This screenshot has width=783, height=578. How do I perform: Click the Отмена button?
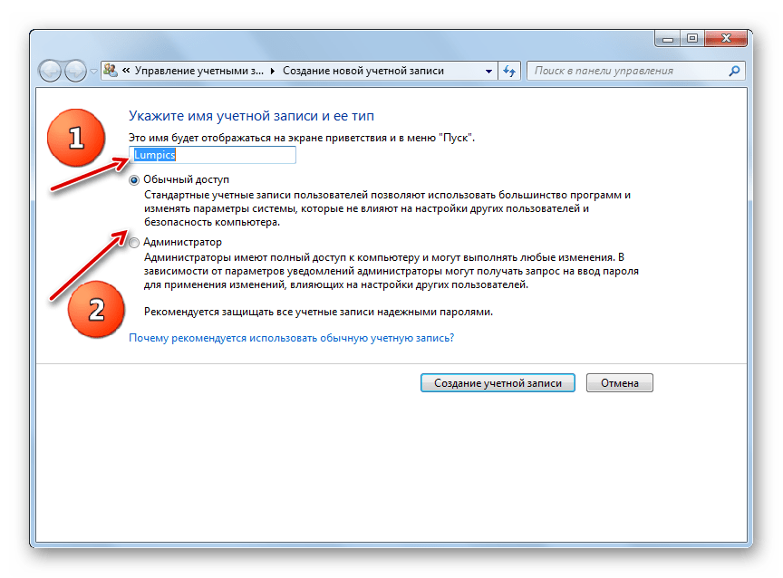(619, 383)
